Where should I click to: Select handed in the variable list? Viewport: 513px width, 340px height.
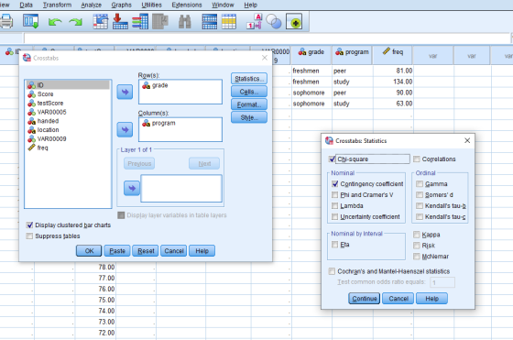pos(68,121)
